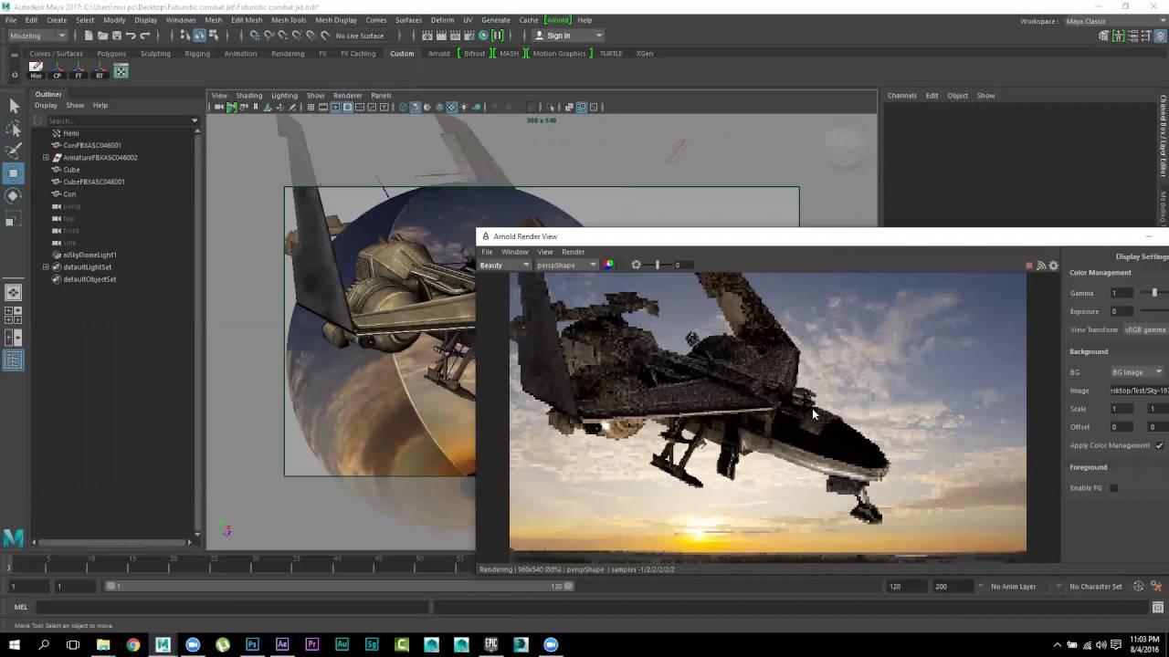The height and width of the screenshot is (657, 1169).
Task: Open the BG Image background dropdown
Action: point(1137,372)
